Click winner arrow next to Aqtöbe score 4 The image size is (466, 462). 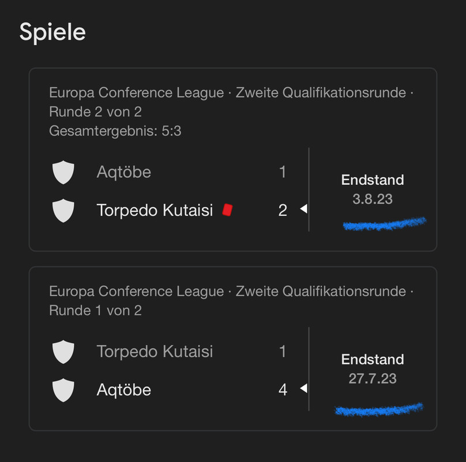(x=303, y=388)
